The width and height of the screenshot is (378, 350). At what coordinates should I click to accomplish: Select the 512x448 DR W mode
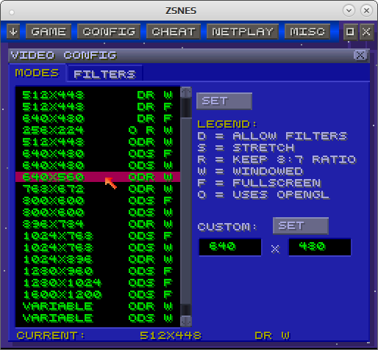point(98,95)
